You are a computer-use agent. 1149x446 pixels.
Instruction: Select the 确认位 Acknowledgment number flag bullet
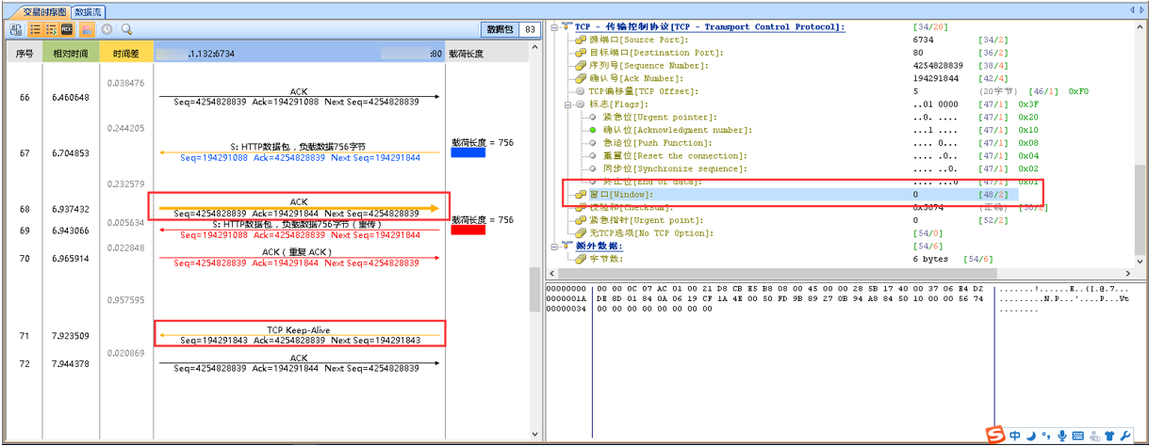coord(592,130)
